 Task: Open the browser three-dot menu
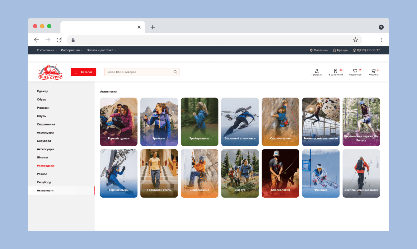pyautogui.click(x=381, y=40)
